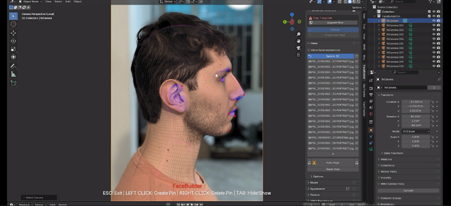Select the Annotate tool
This screenshot has width=451, height=206.
pos(13,66)
